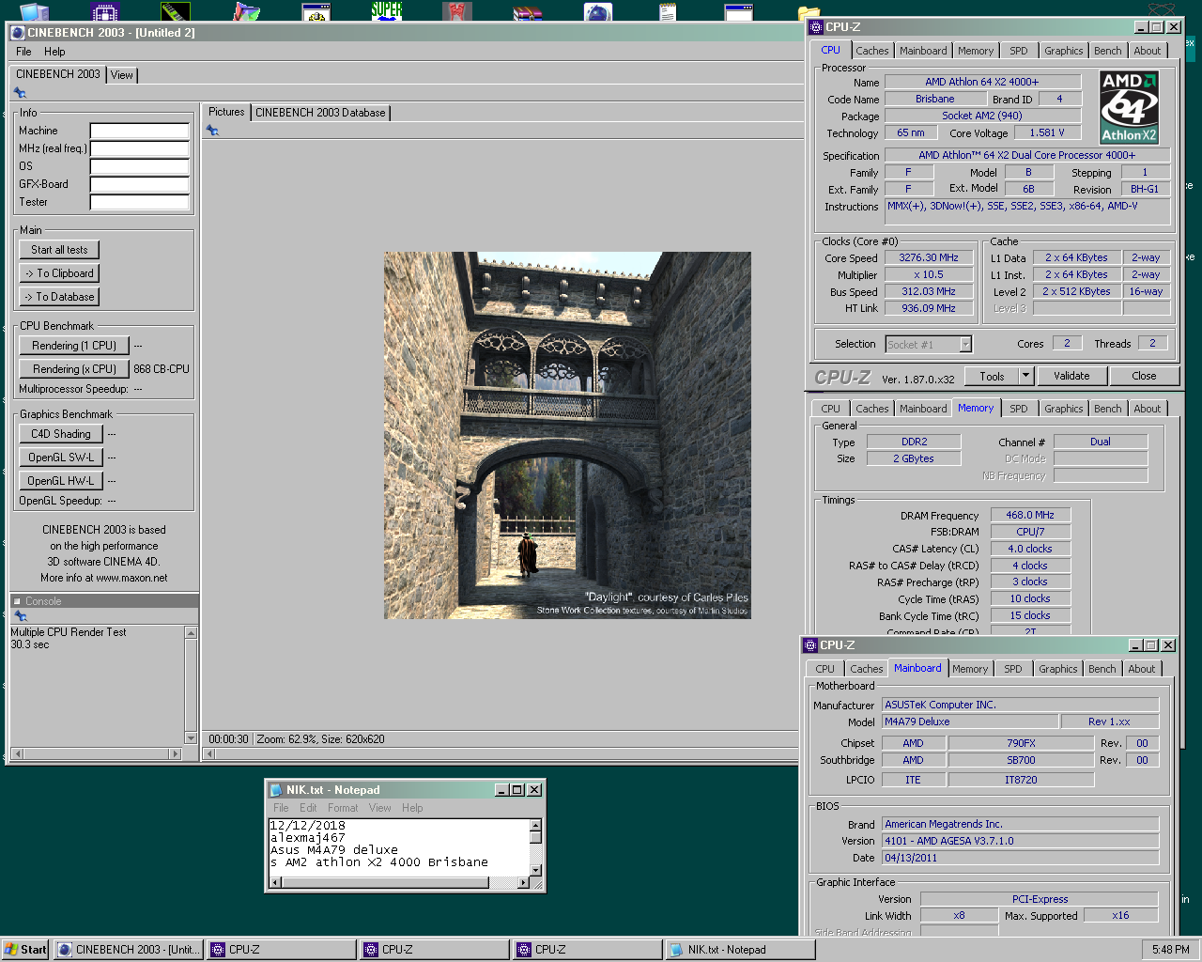Open the Tools dropdown arrow in CPU-Z
The width and height of the screenshot is (1202, 962).
click(1025, 376)
